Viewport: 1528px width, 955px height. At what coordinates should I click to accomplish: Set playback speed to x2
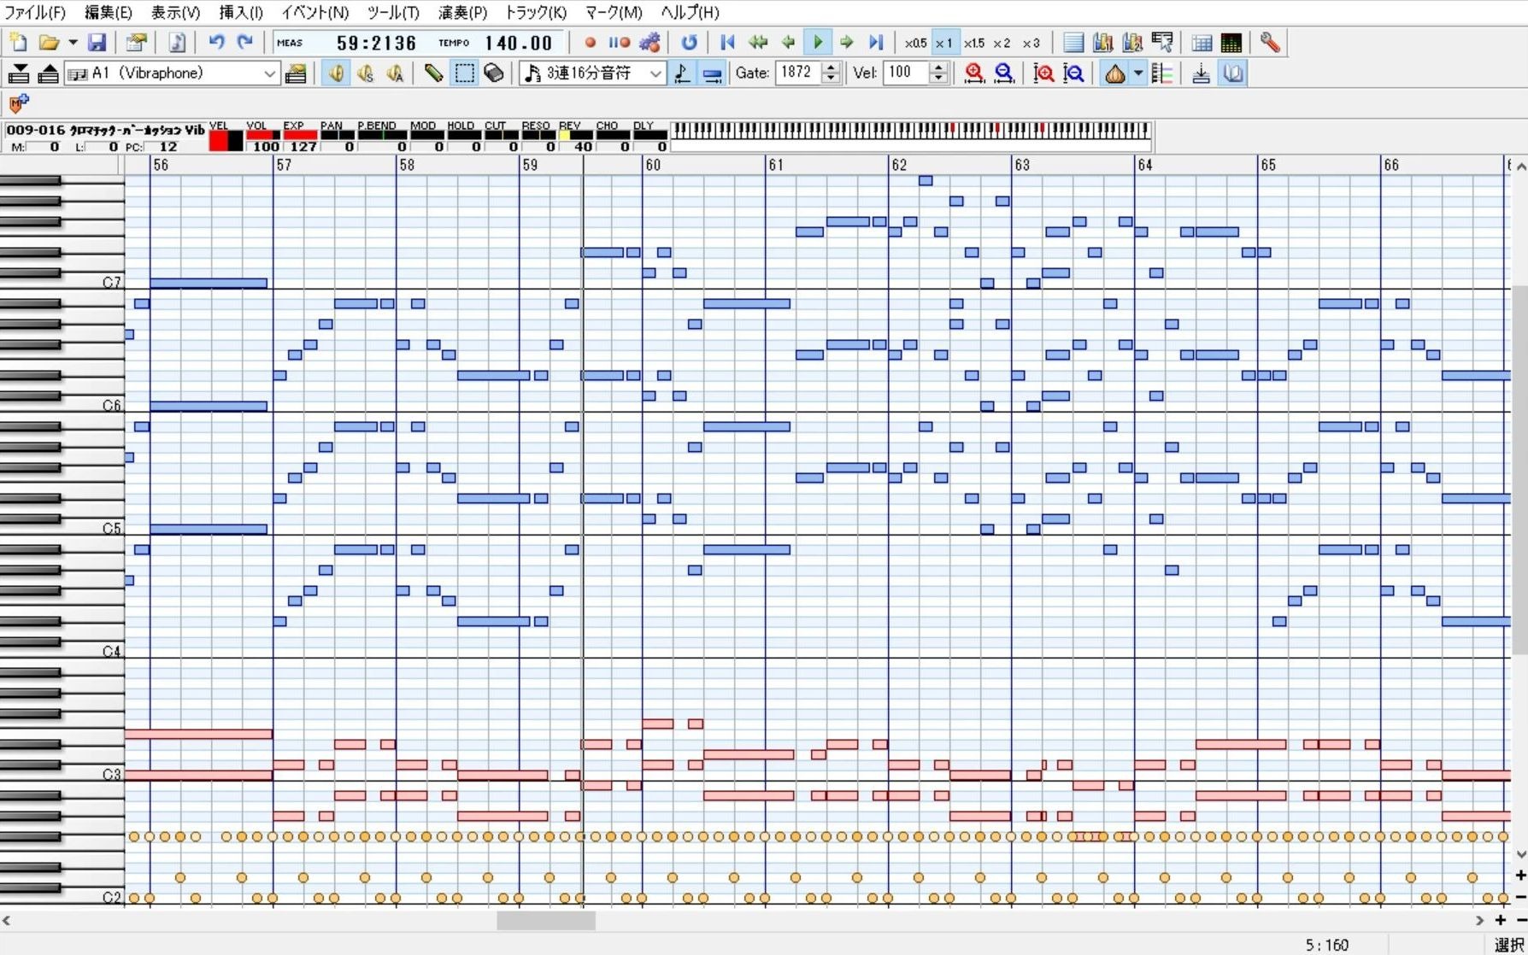pyautogui.click(x=1002, y=43)
